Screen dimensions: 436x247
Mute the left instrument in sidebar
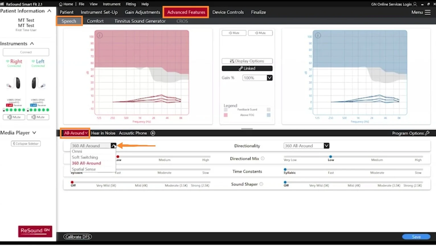38,117
